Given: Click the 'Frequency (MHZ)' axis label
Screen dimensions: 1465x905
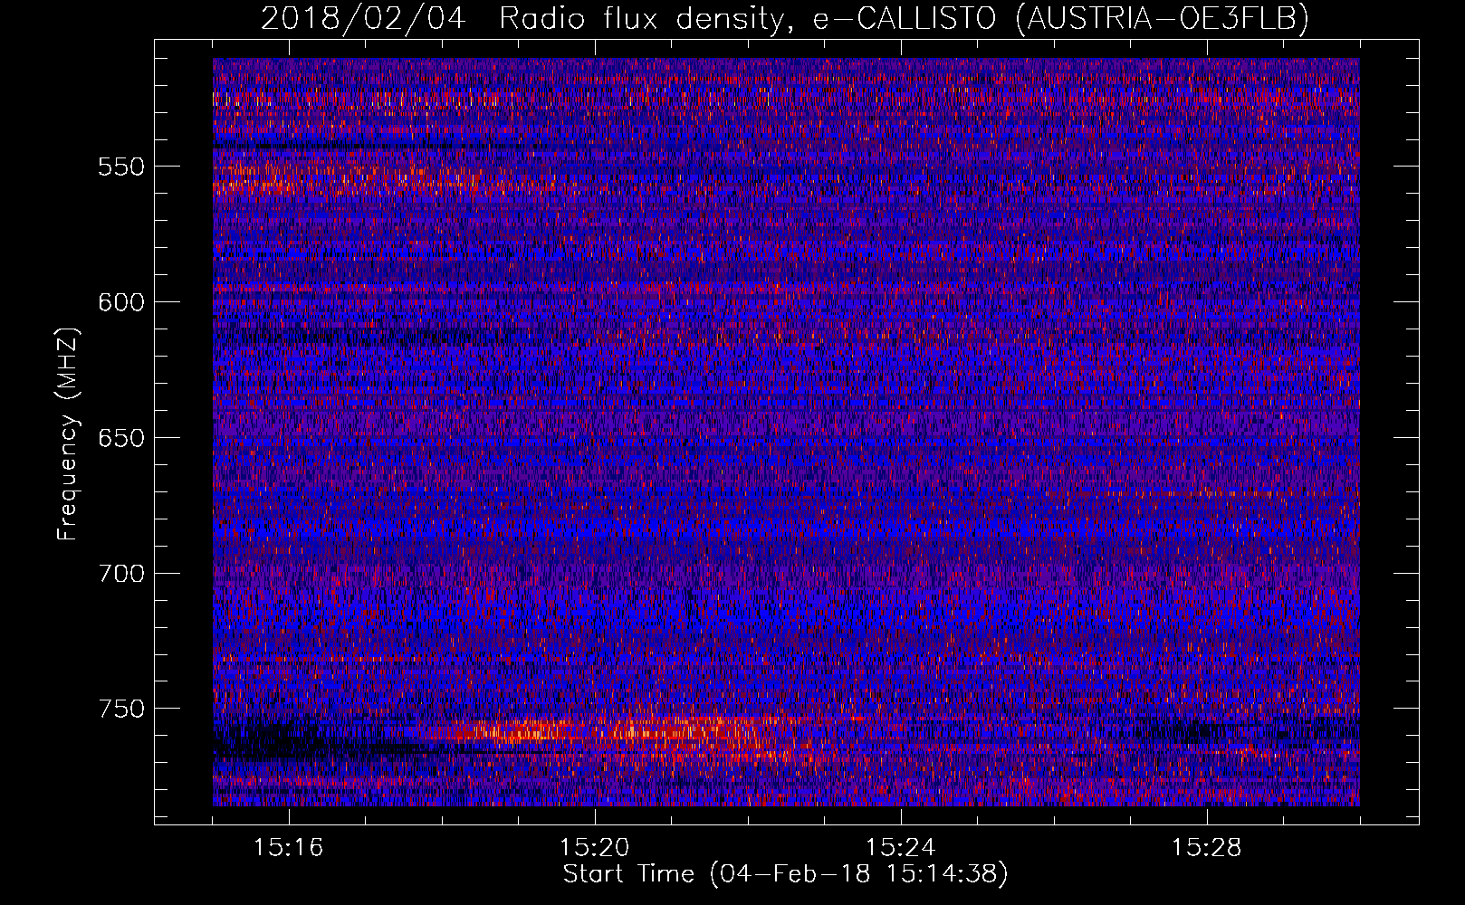Looking at the screenshot, I should 68,433.
